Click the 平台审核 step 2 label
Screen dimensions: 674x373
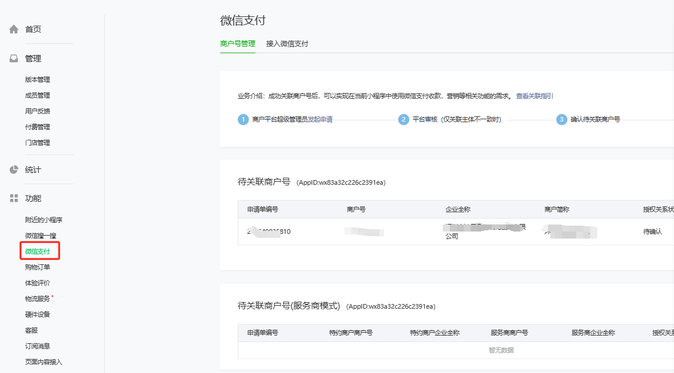pos(457,119)
